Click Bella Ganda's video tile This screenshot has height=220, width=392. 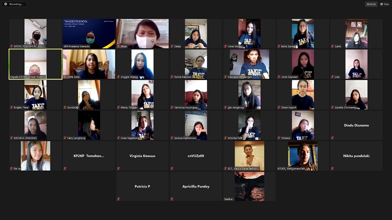pyautogui.click(x=303, y=33)
